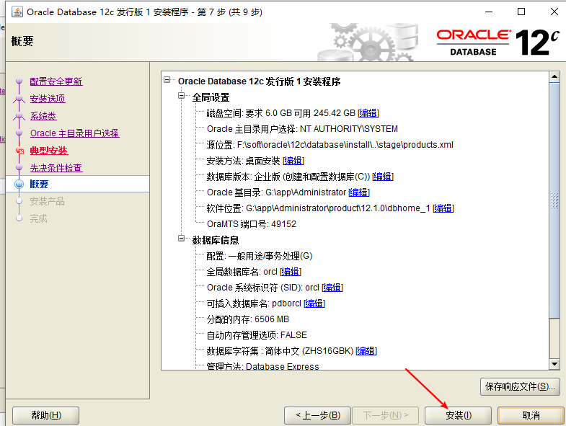Edit the 安装方法 桌面安装 link
Screen dimensions: 566x426
(x=293, y=161)
